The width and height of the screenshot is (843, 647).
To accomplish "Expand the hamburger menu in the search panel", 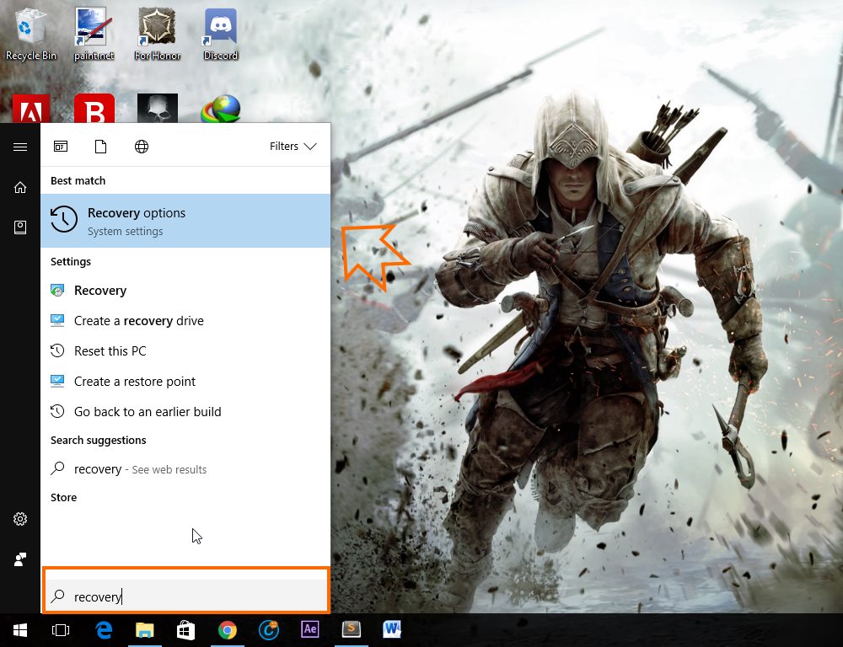I will pyautogui.click(x=20, y=147).
